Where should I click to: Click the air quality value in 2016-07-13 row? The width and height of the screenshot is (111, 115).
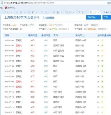click(x=98, y=102)
